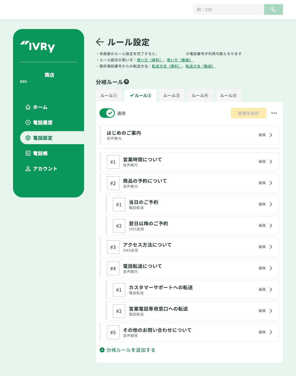Viewport: 296px width, 376px height.
Task: Toggle the 適用 switch off
Action: tap(107, 113)
